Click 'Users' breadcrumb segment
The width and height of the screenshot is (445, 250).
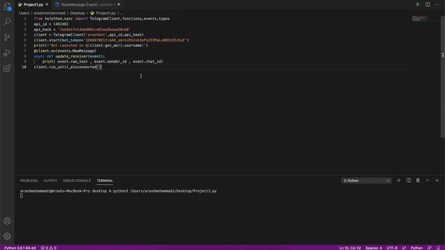click(24, 13)
